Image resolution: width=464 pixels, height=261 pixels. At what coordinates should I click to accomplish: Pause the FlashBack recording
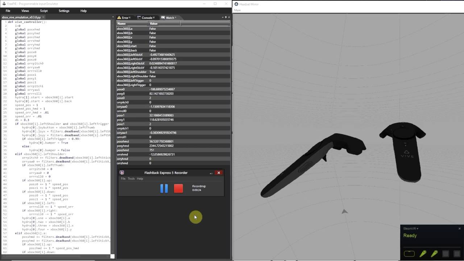(x=164, y=188)
